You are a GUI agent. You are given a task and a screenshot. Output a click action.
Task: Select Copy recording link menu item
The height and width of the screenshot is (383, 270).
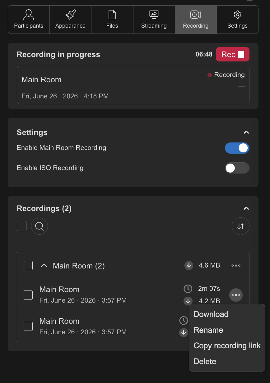pos(227,345)
